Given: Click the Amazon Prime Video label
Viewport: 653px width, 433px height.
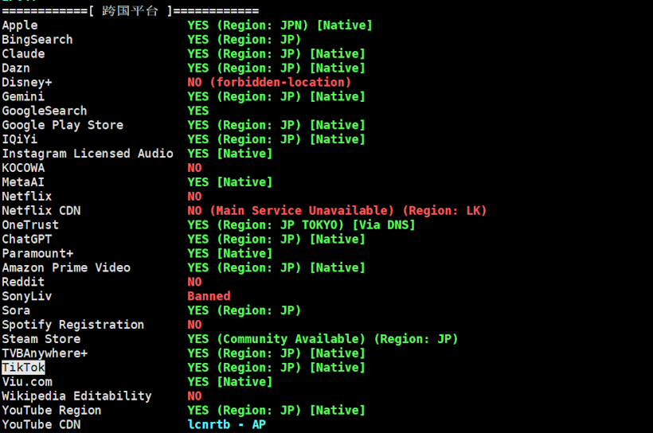Looking at the screenshot, I should point(66,268).
